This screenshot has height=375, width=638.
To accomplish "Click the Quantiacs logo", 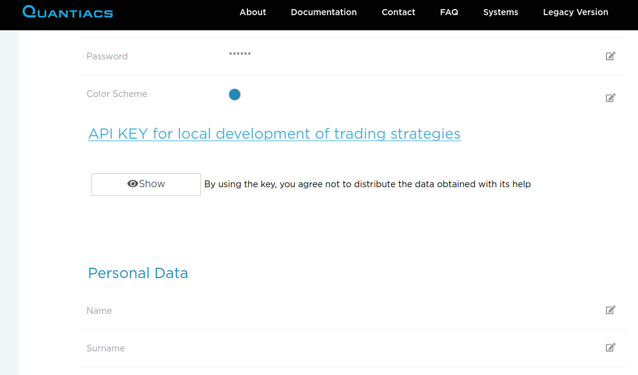I will (x=67, y=12).
